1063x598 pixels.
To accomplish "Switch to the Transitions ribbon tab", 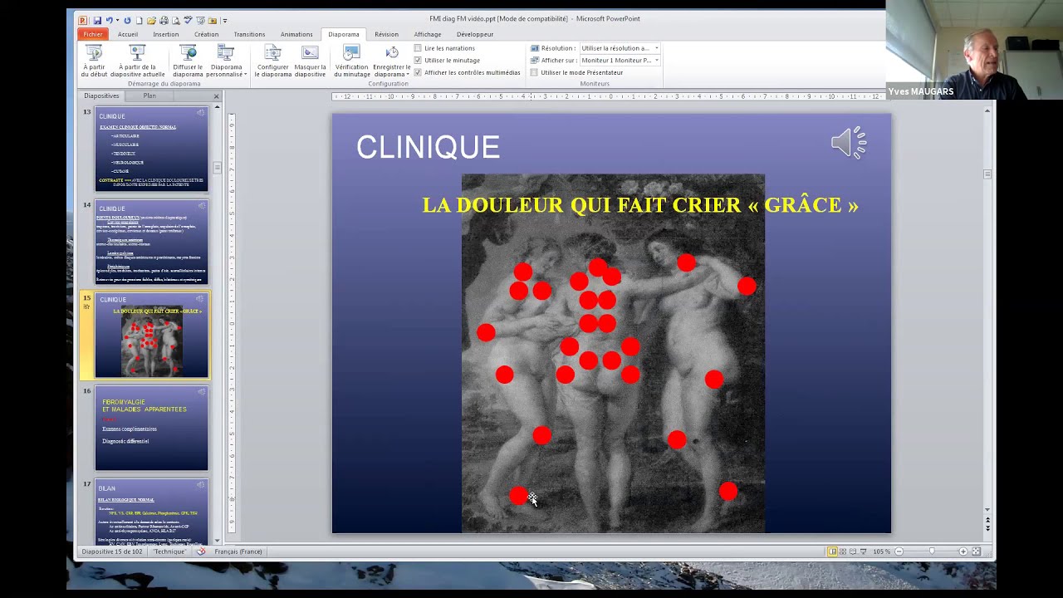I will [x=249, y=34].
